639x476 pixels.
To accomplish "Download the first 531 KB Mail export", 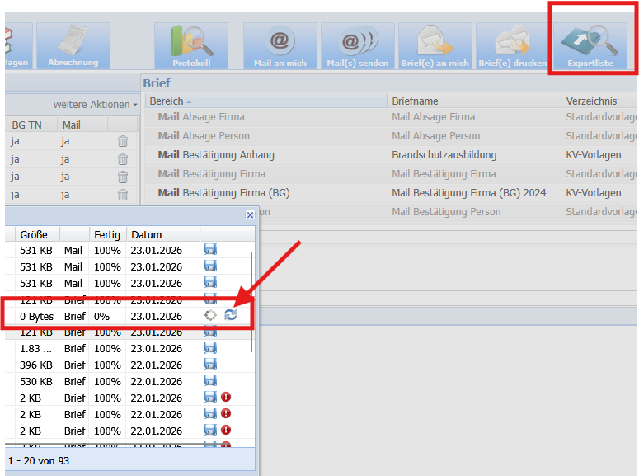I will click(210, 250).
